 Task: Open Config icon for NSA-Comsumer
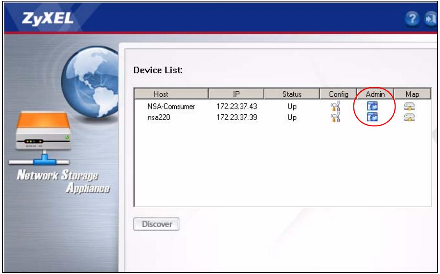pyautogui.click(x=335, y=106)
